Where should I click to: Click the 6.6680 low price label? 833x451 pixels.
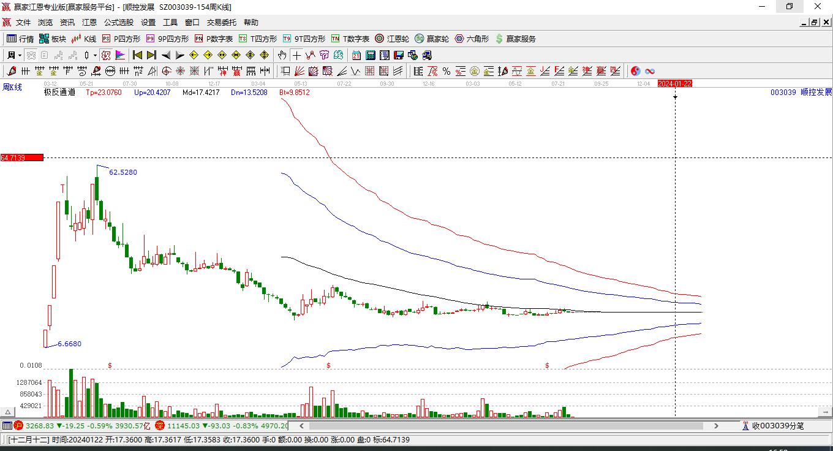point(69,344)
